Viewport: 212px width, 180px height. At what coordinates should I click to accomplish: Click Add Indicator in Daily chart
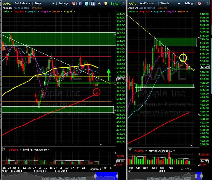click(22, 3)
